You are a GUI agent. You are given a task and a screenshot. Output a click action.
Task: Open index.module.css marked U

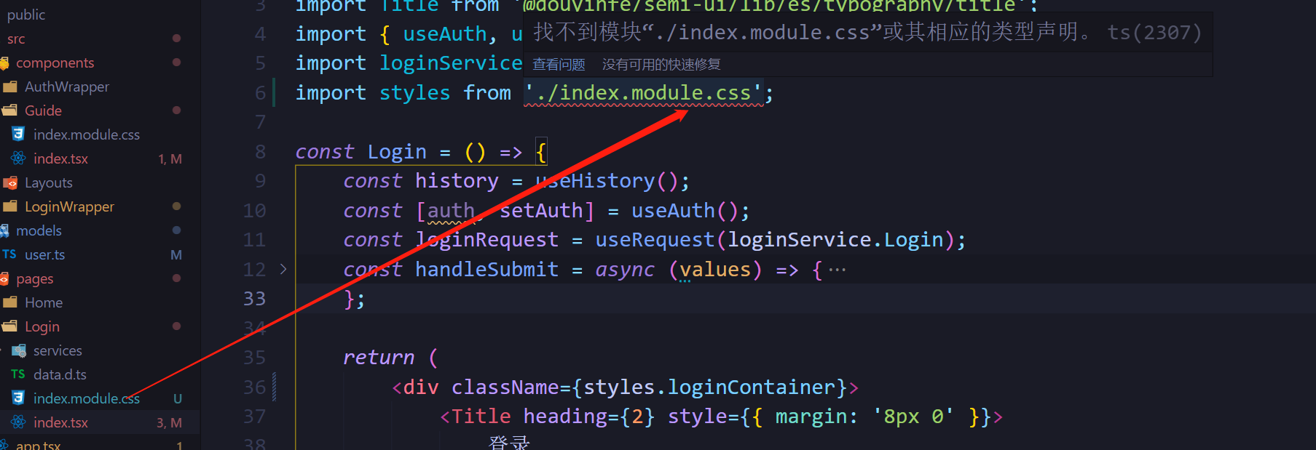(87, 398)
